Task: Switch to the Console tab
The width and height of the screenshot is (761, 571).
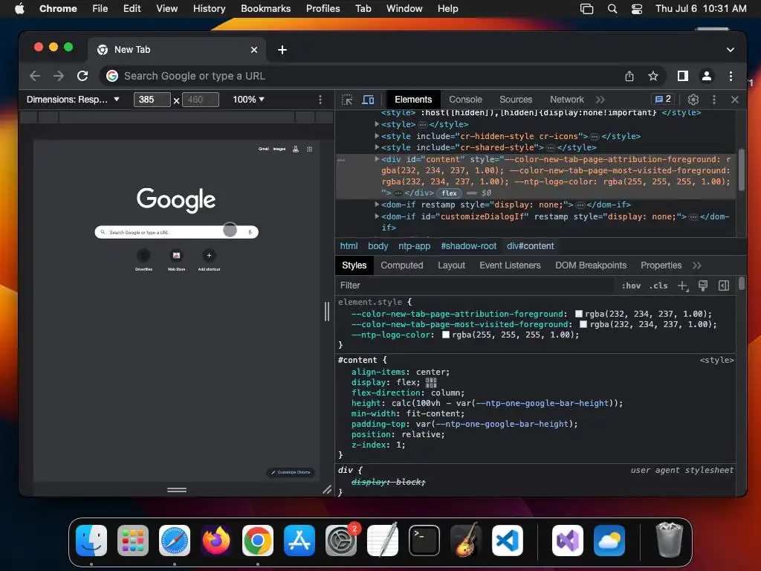Action: pyautogui.click(x=465, y=100)
